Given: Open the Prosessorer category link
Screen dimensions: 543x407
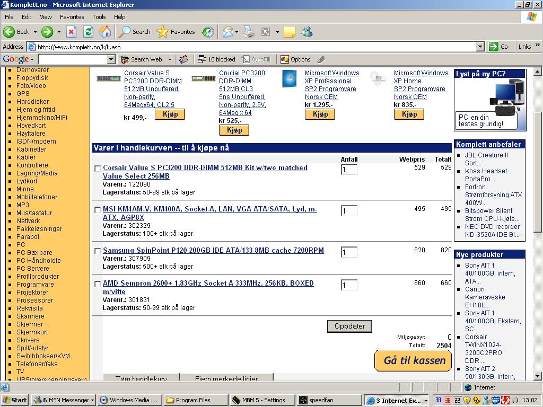Looking at the screenshot, I should point(34,300).
